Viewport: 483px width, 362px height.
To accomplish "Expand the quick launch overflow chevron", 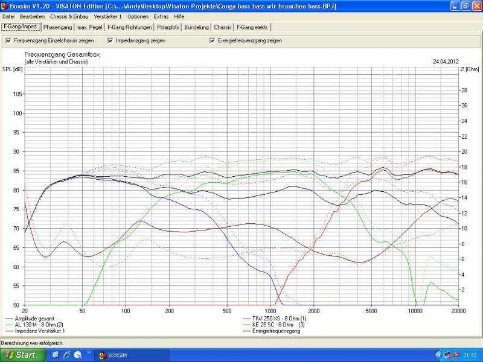I will coord(89,353).
